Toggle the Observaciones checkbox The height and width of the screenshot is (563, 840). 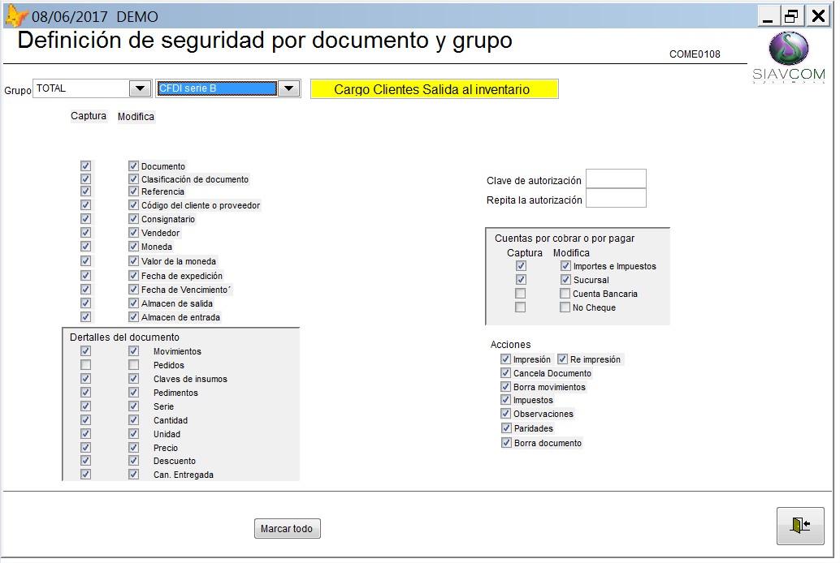(x=506, y=413)
